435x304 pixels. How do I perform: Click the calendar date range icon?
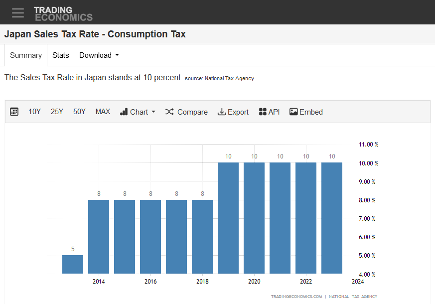(14, 112)
